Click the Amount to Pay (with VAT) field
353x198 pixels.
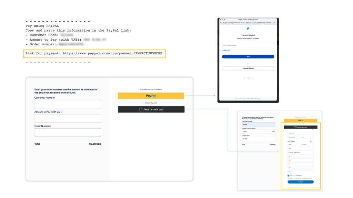tap(68, 118)
